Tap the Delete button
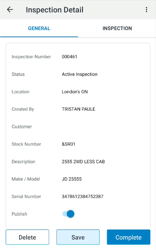The image size is (156, 250). (x=27, y=237)
